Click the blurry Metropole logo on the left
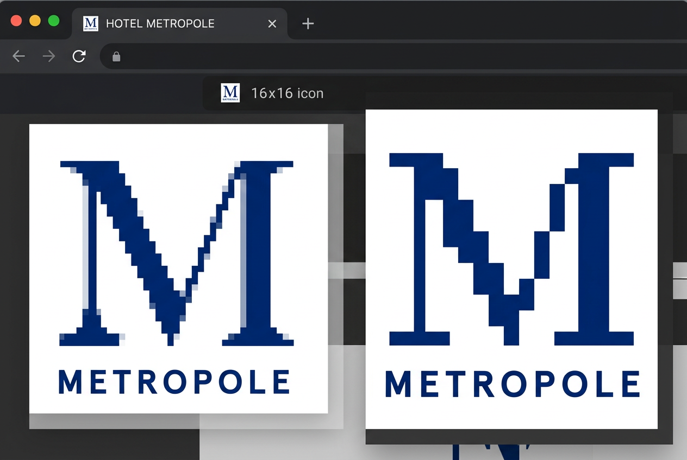 (178, 269)
